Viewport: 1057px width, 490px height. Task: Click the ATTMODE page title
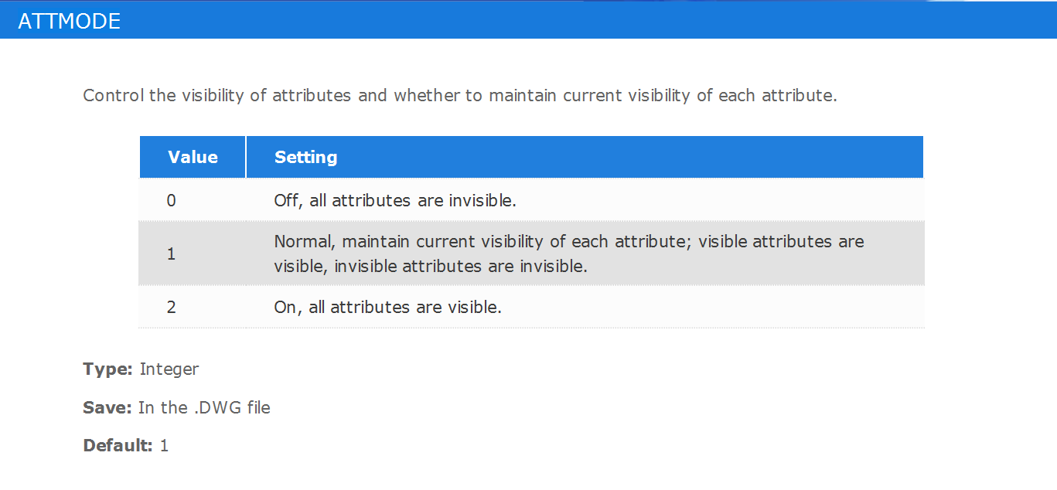tap(69, 21)
